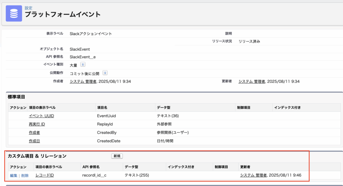Click 削除 for the レコードID field
The image size is (343, 186).
coord(25,175)
